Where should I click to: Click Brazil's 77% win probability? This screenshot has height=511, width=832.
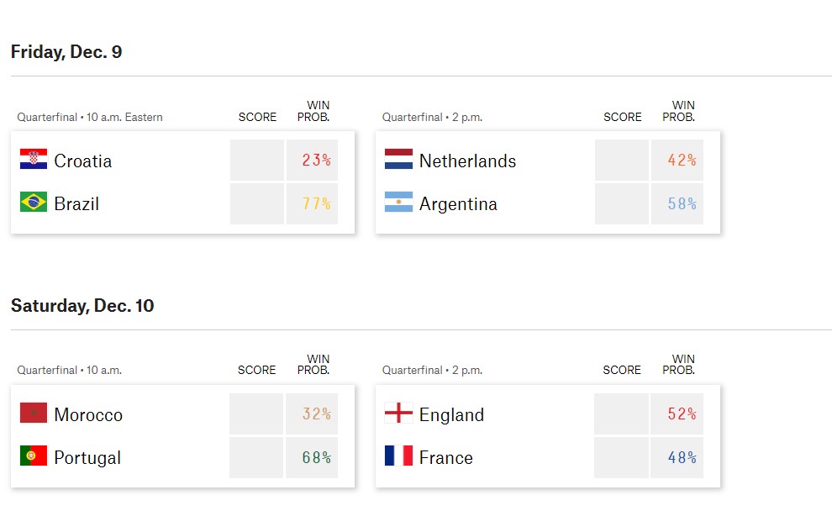pos(316,204)
